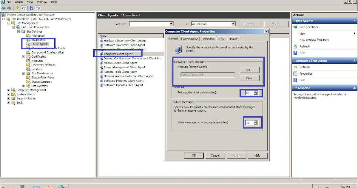Click the System Center Configuration Manager root icon
The height and width of the screenshot is (188, 358).
[4, 15]
